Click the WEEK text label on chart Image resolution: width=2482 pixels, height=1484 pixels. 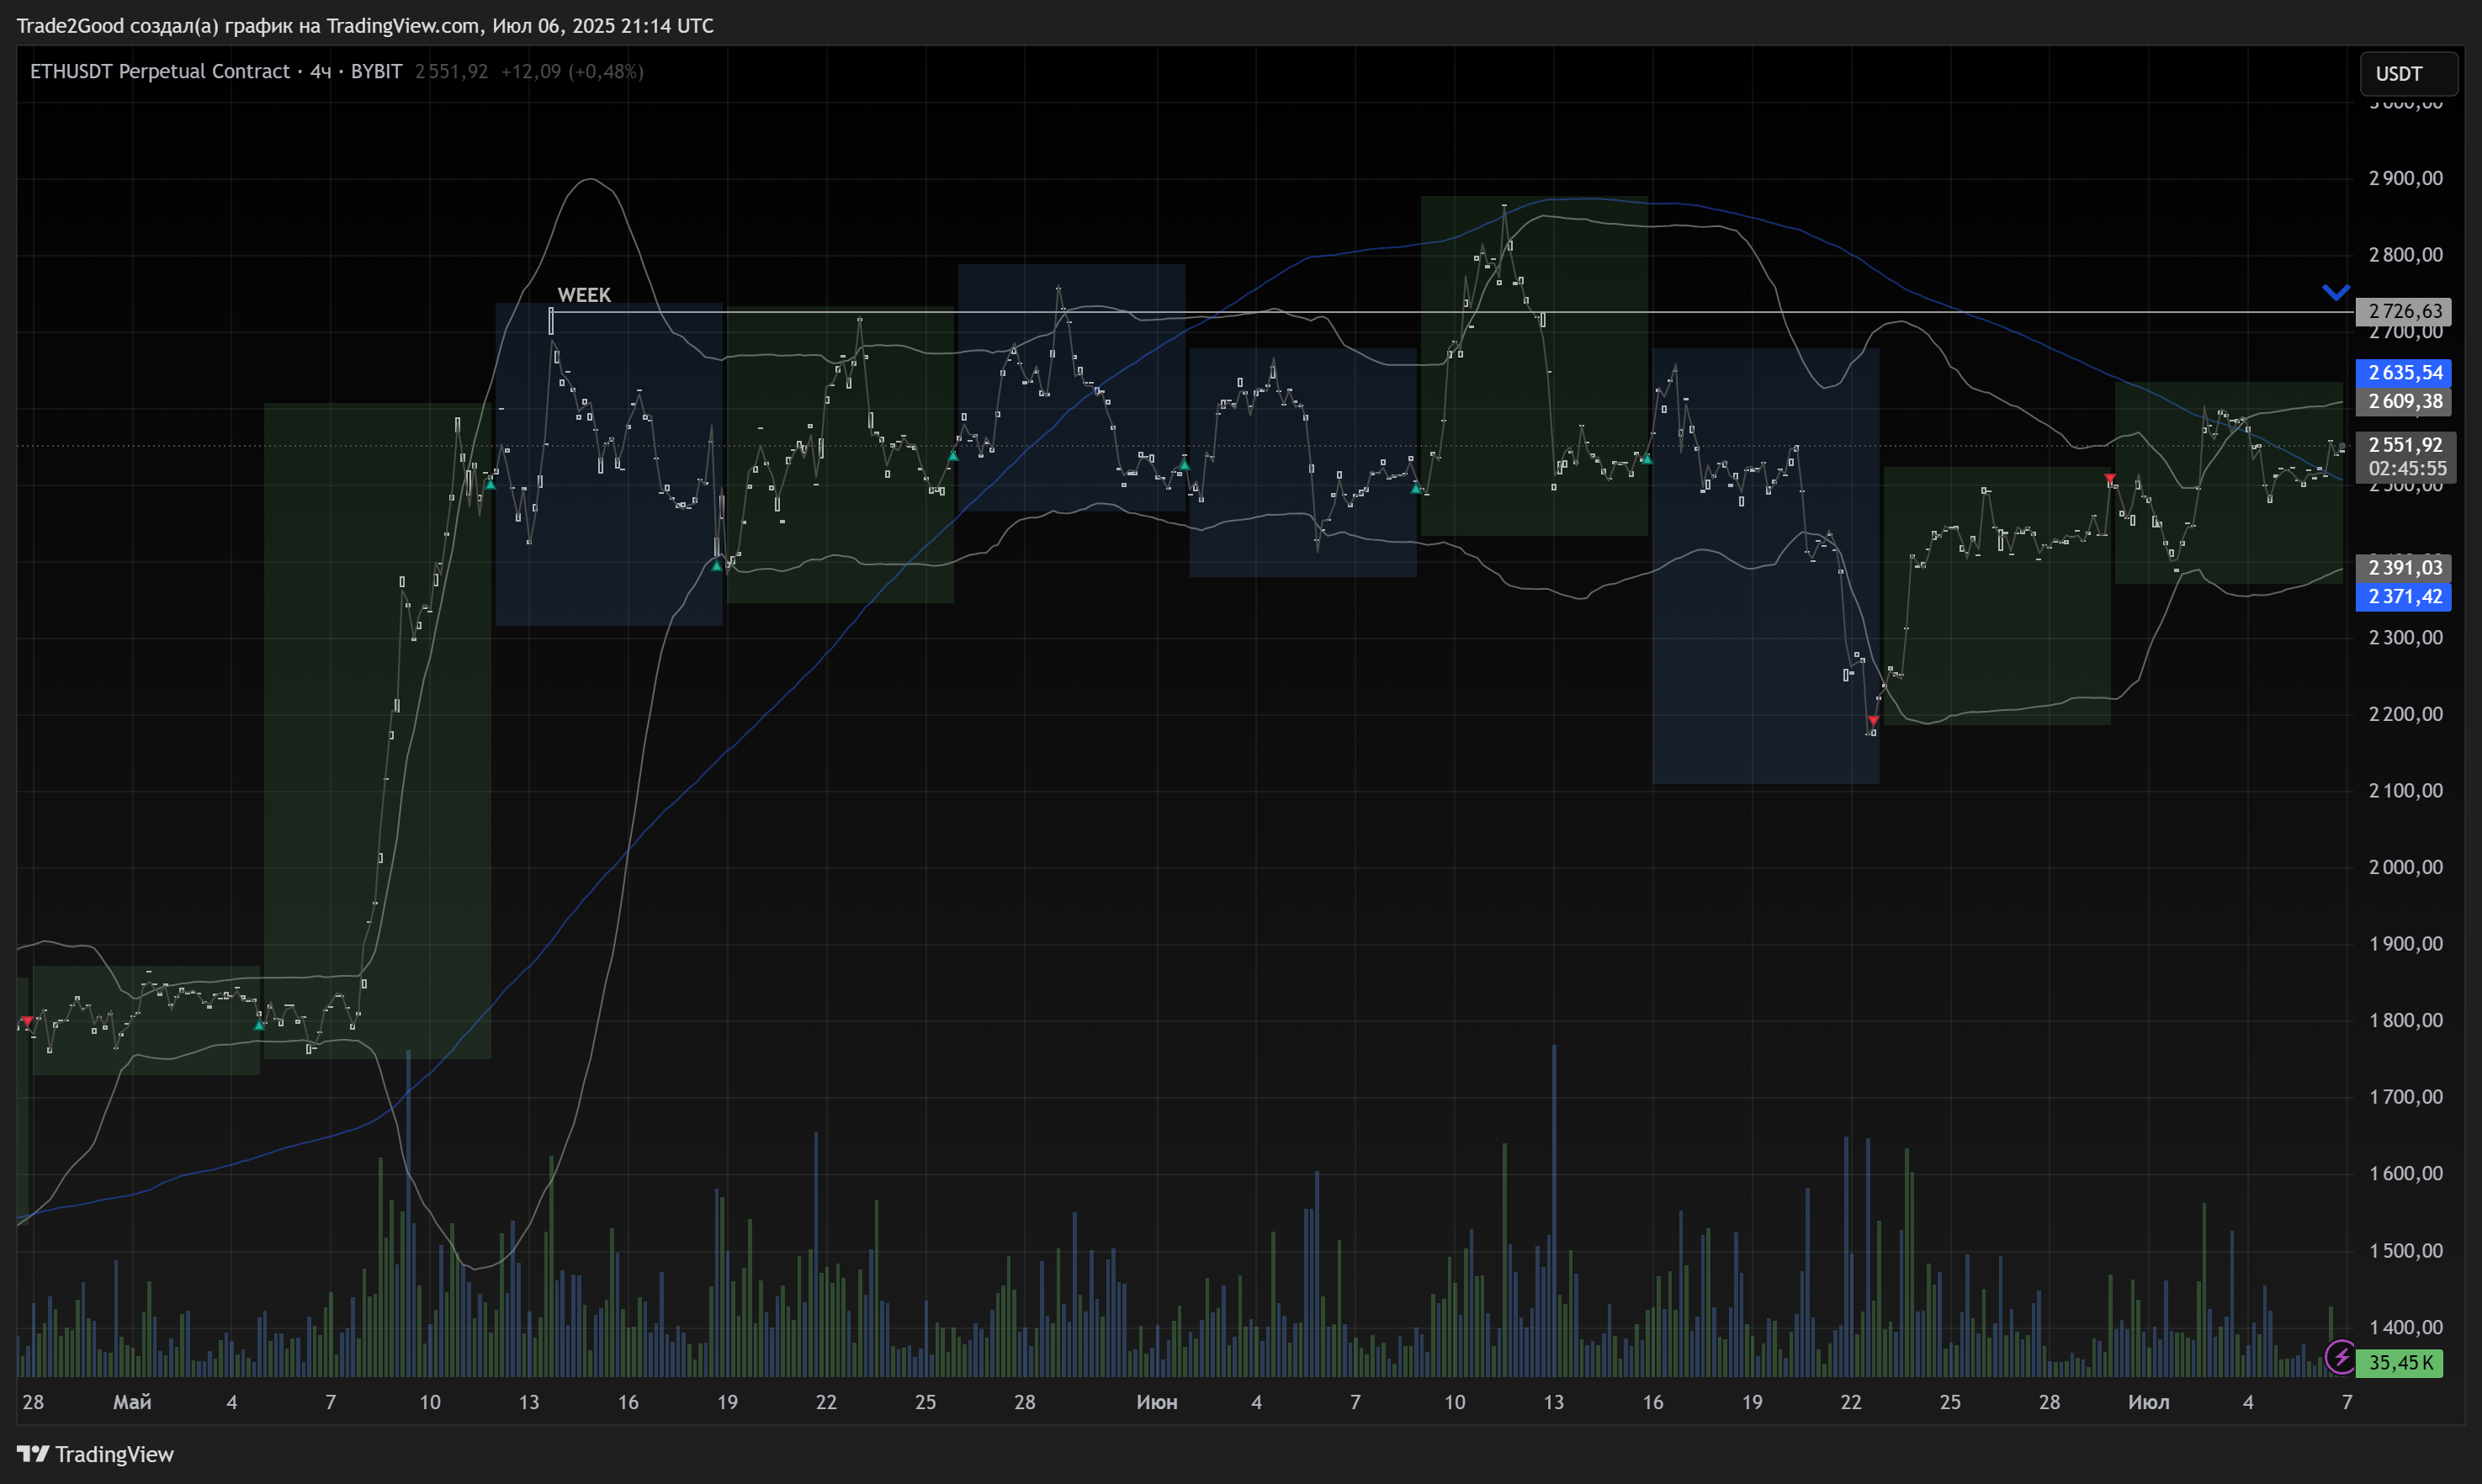[584, 295]
